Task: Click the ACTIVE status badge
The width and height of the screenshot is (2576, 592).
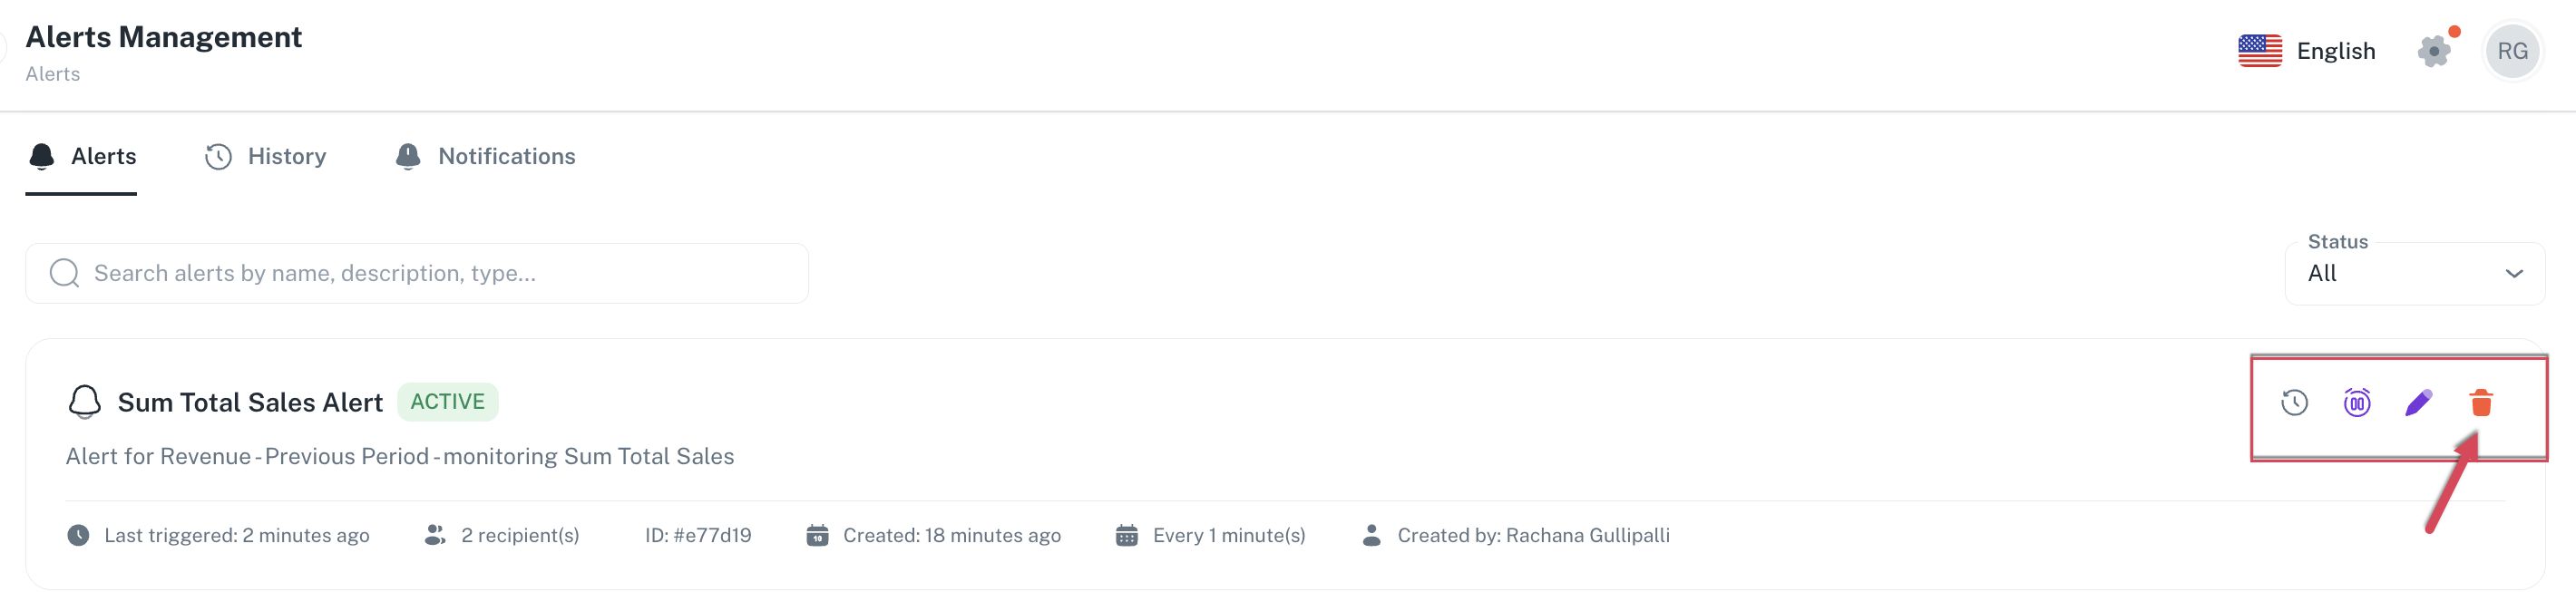Action: pyautogui.click(x=447, y=401)
